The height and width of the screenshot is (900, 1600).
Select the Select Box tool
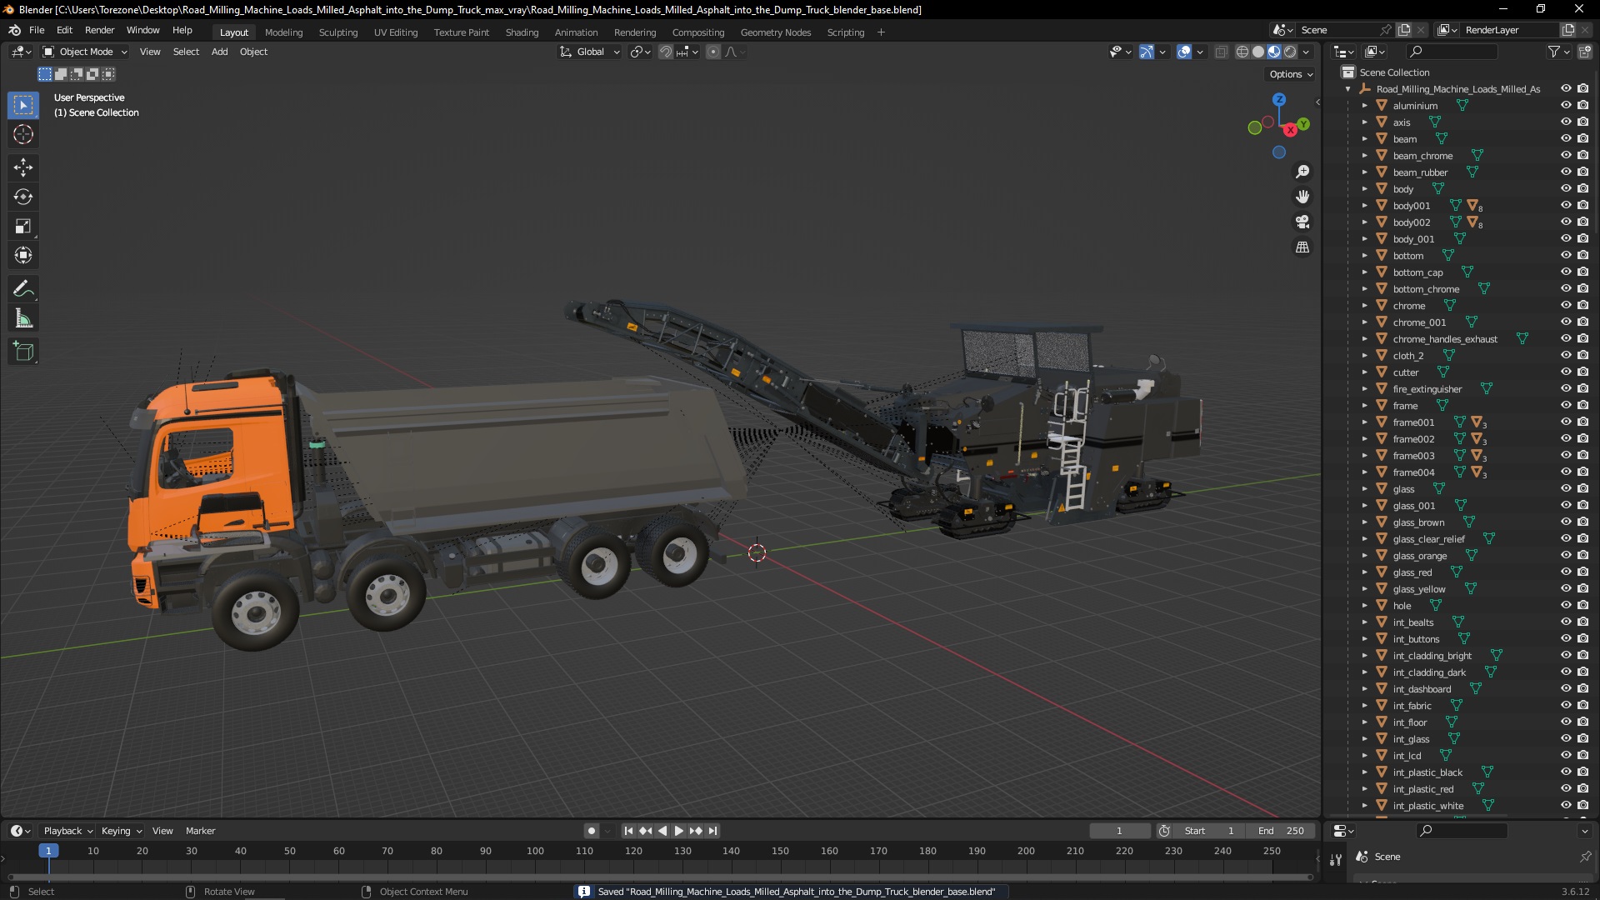[x=23, y=105]
